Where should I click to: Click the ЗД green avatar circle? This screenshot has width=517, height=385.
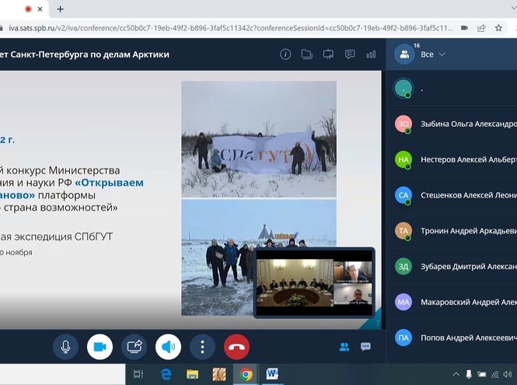403,266
